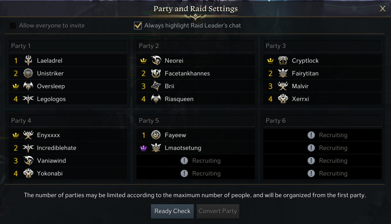This screenshot has height=224, width=391.
Task: Click the gold crown next to Oversleep
Action: 16,86
